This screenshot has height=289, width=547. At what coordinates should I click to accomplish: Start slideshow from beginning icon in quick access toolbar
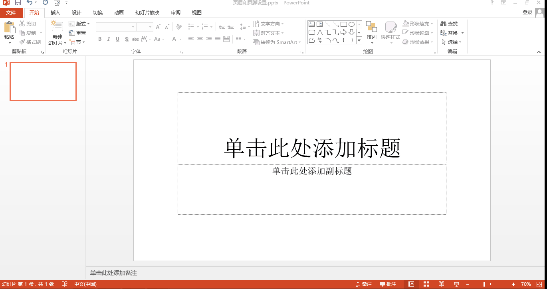[x=57, y=3]
